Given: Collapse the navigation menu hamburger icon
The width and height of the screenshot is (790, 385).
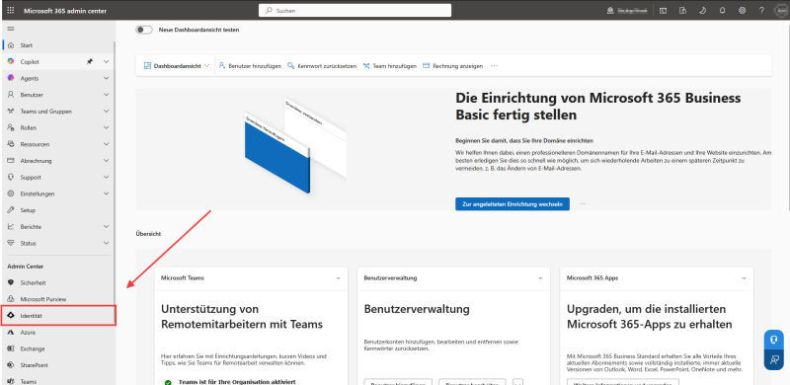Looking at the screenshot, I should click(11, 29).
